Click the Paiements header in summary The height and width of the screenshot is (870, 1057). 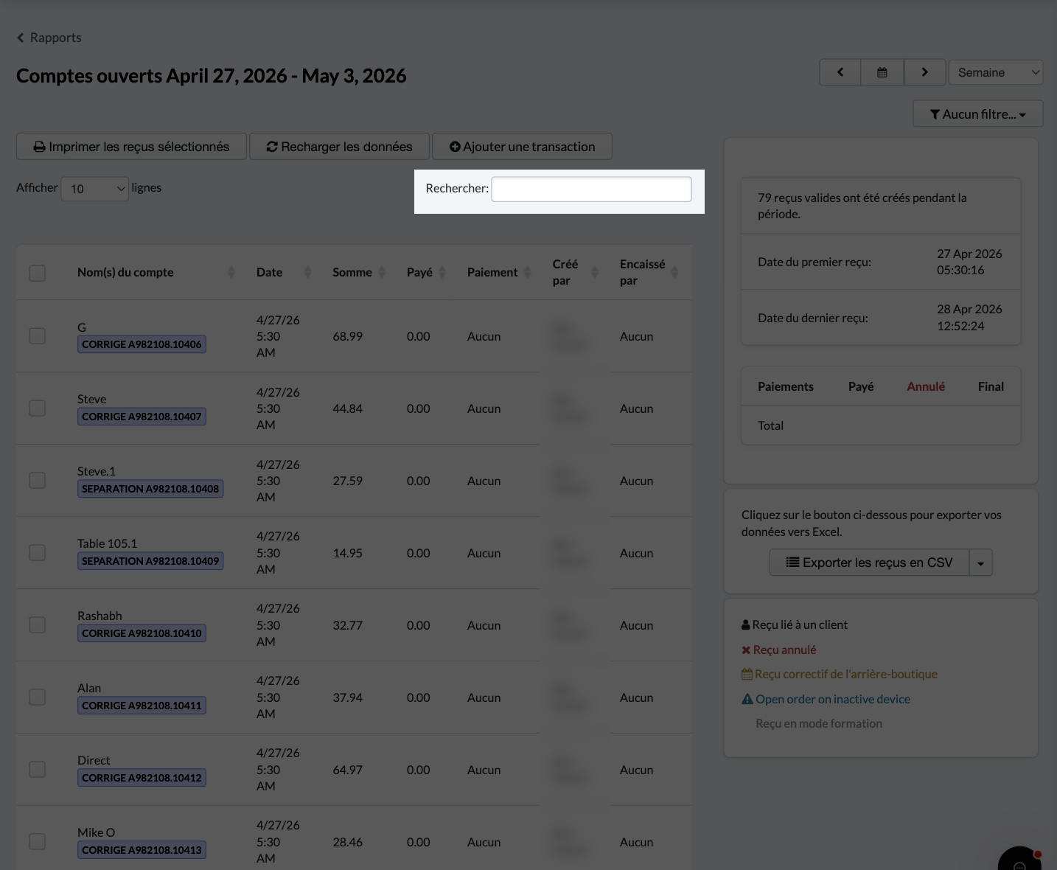click(x=786, y=386)
